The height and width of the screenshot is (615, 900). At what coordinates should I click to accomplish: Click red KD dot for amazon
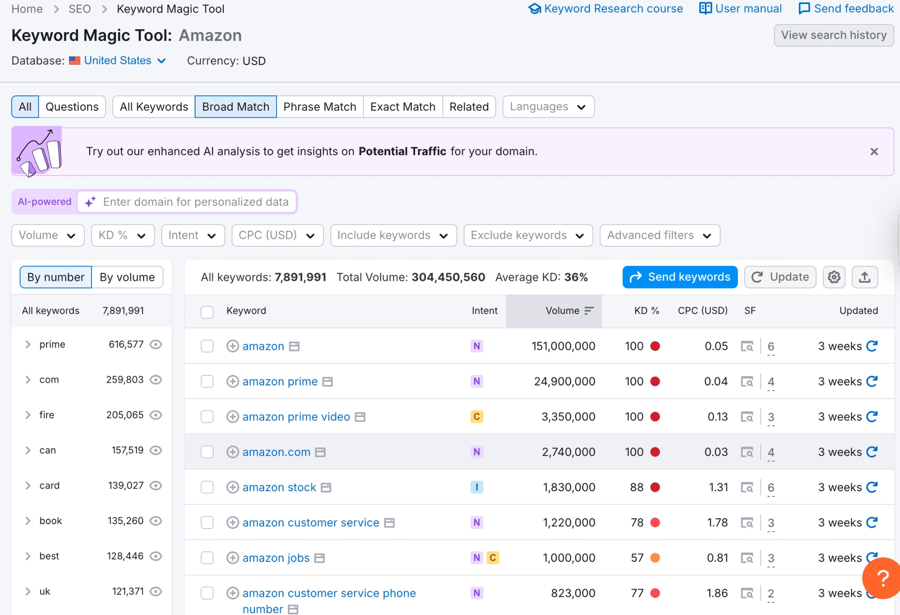(655, 346)
